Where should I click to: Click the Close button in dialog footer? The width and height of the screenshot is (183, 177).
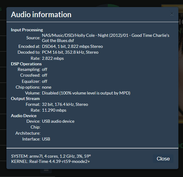click(163, 159)
